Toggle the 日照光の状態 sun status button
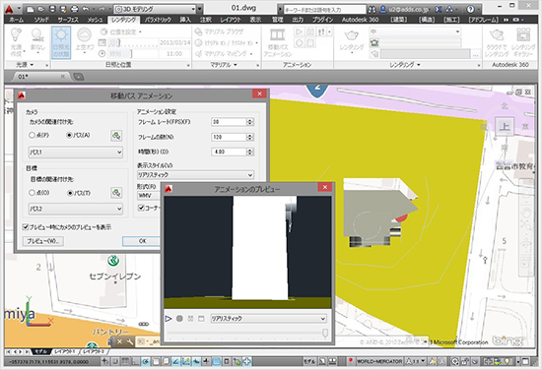This screenshot has height=370, width=542. tap(61, 42)
